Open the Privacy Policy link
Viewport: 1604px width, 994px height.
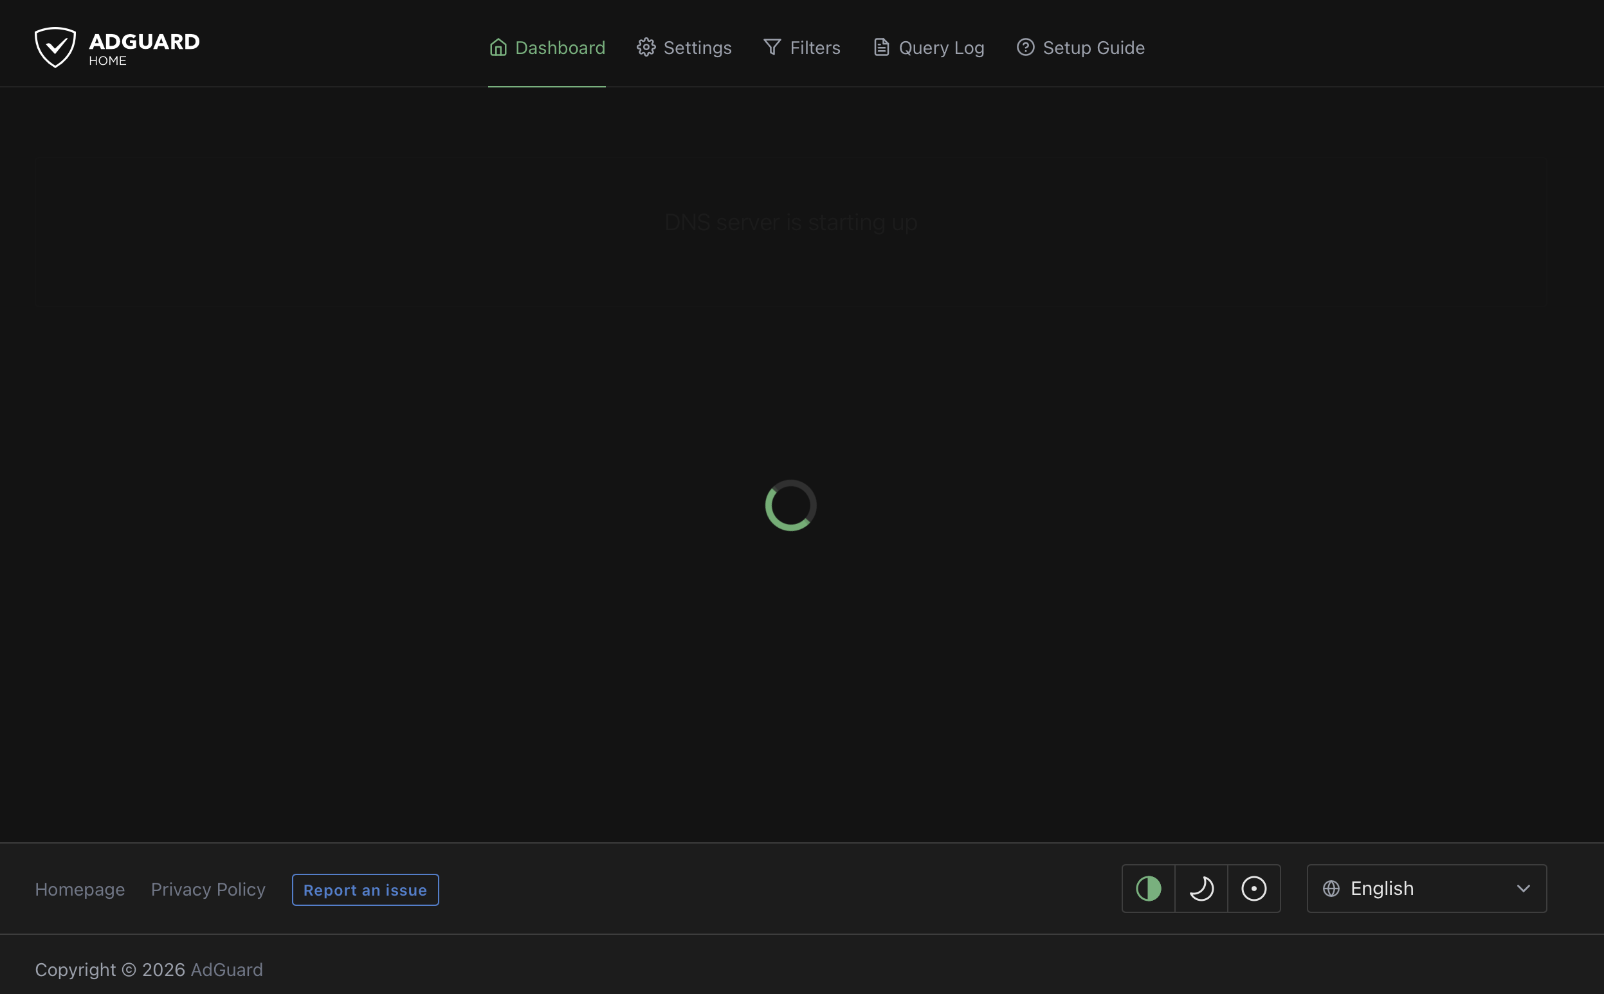coord(208,889)
